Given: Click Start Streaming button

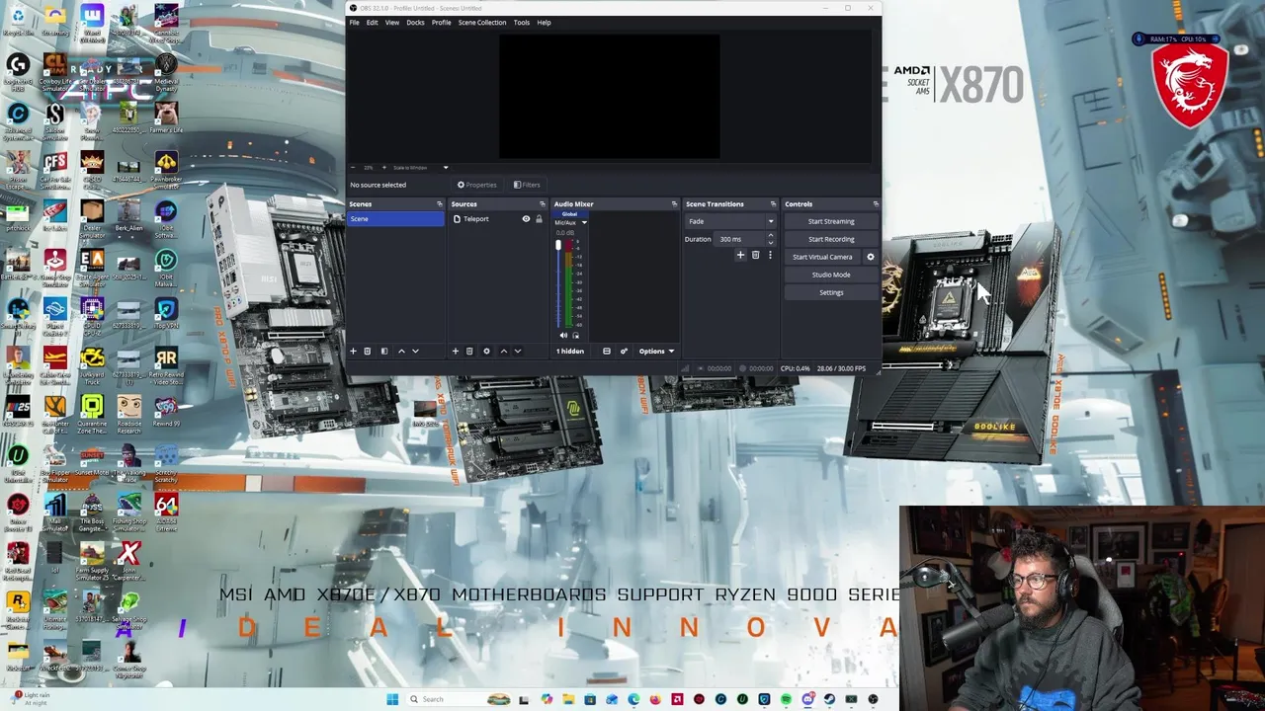Looking at the screenshot, I should (831, 221).
